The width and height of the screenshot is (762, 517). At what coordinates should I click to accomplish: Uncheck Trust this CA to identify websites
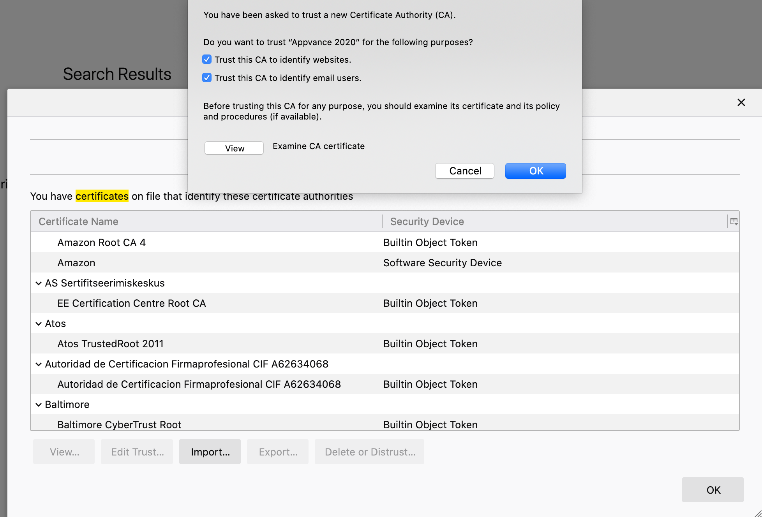pos(207,59)
